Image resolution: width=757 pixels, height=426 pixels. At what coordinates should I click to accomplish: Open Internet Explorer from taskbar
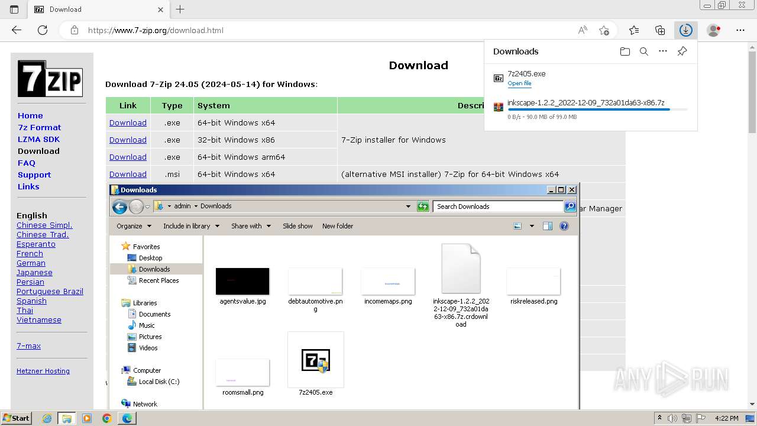47,418
